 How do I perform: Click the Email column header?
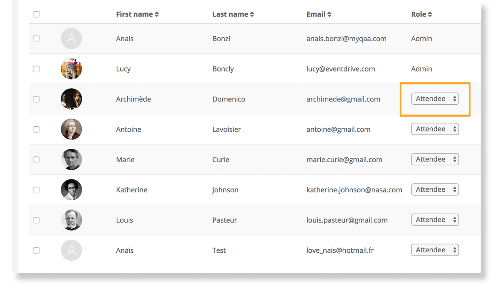(x=316, y=14)
